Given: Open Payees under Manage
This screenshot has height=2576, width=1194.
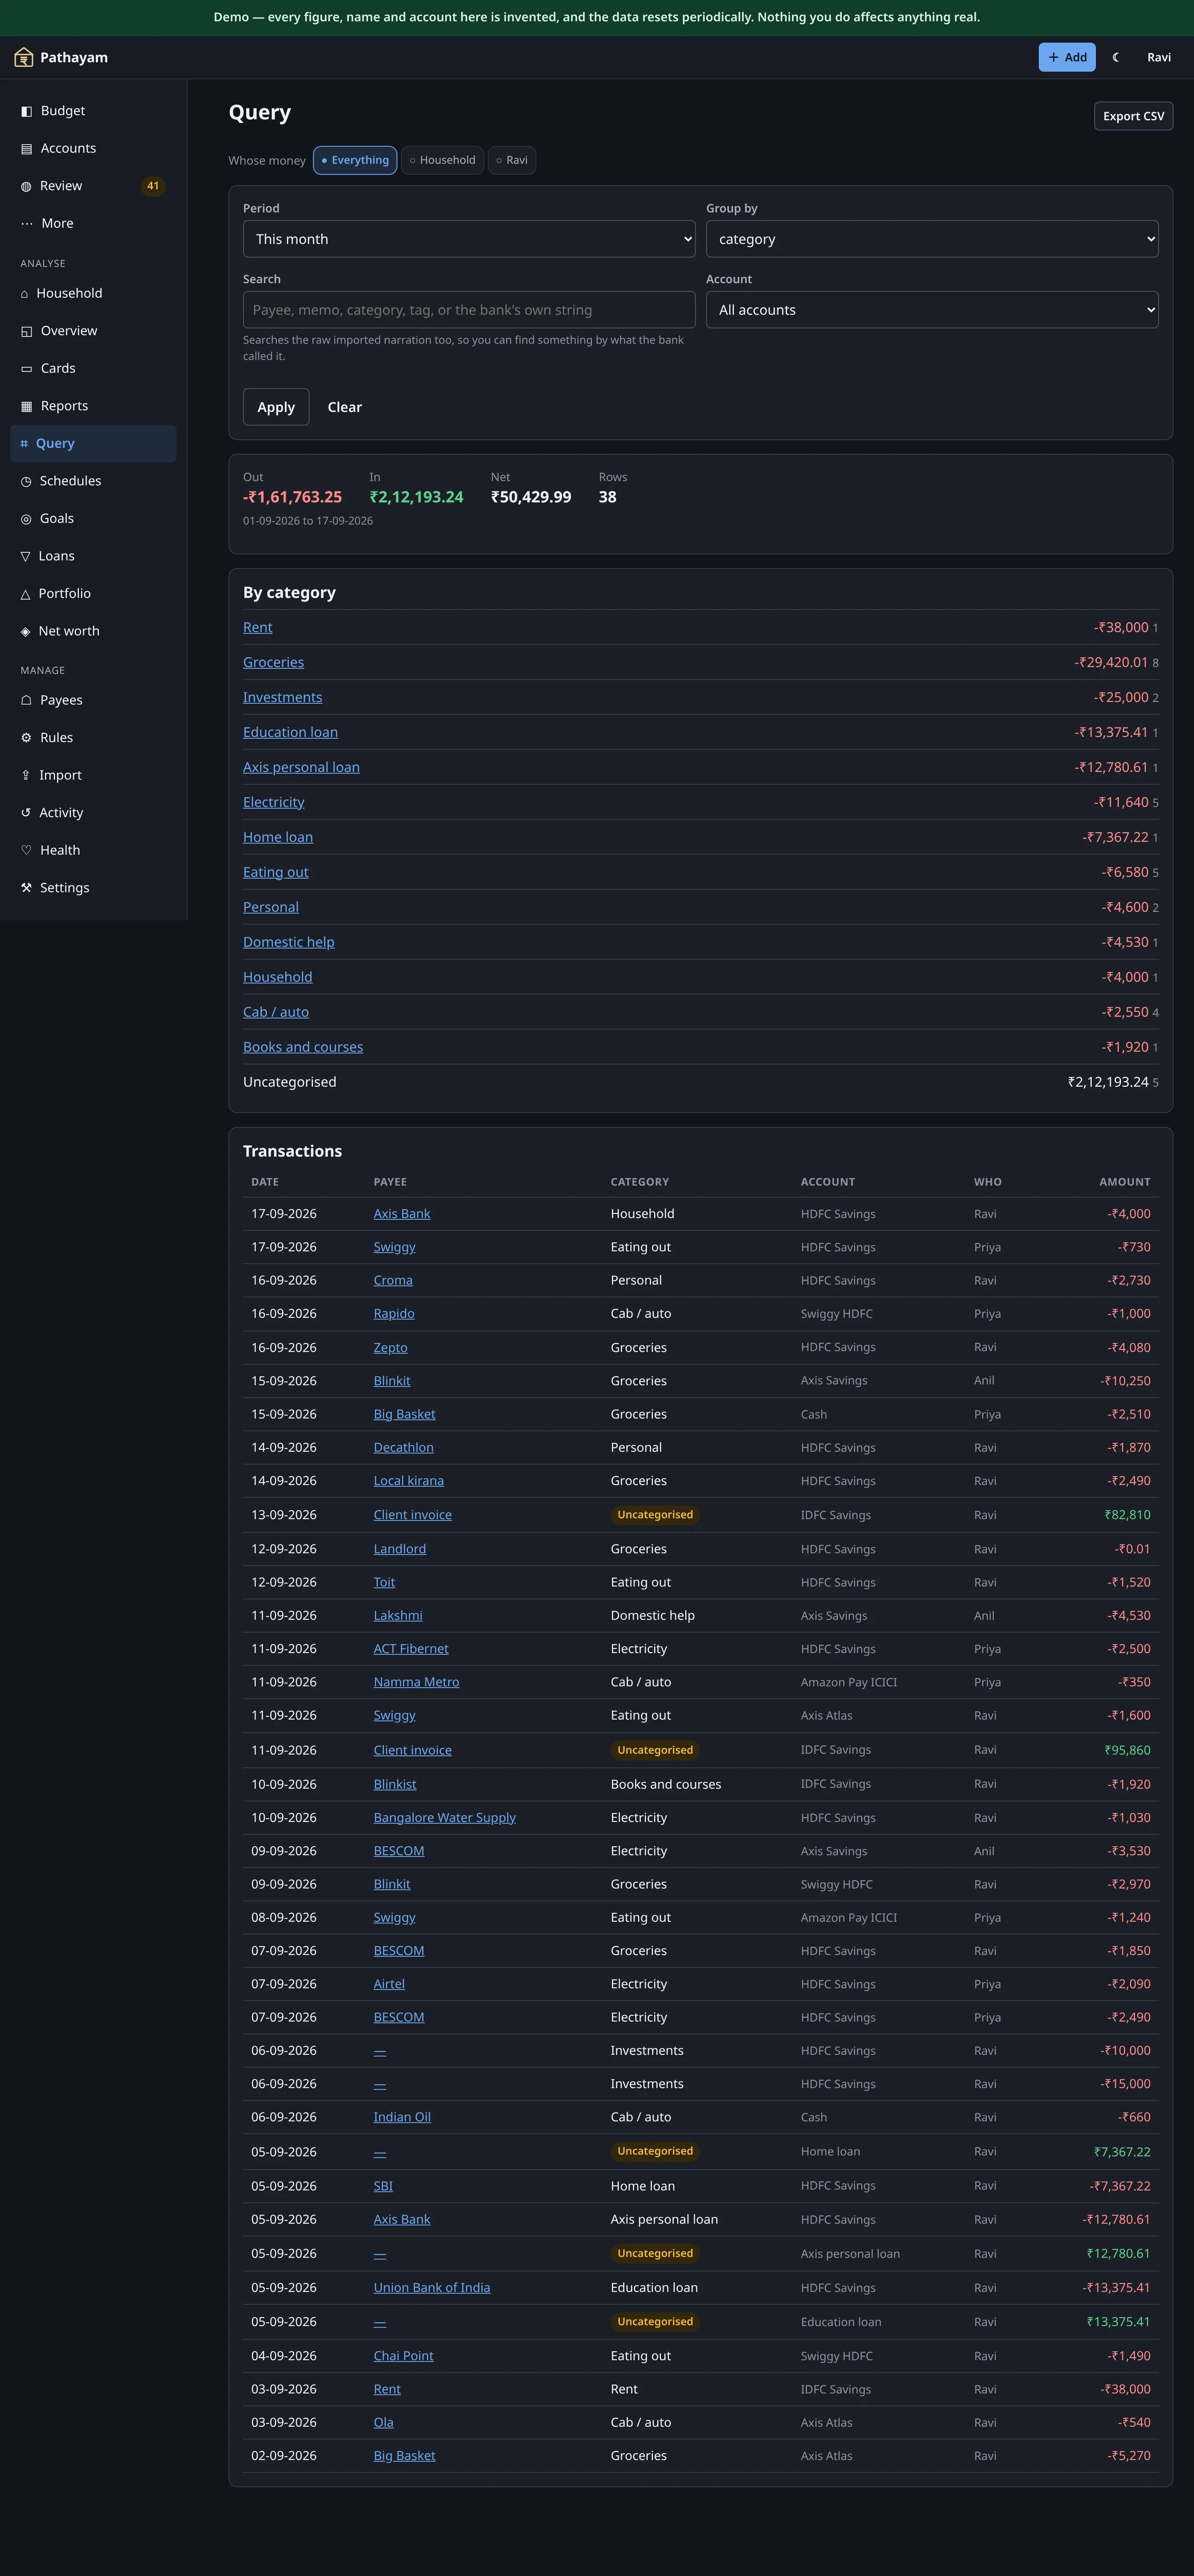Looking at the screenshot, I should pyautogui.click(x=93, y=700).
